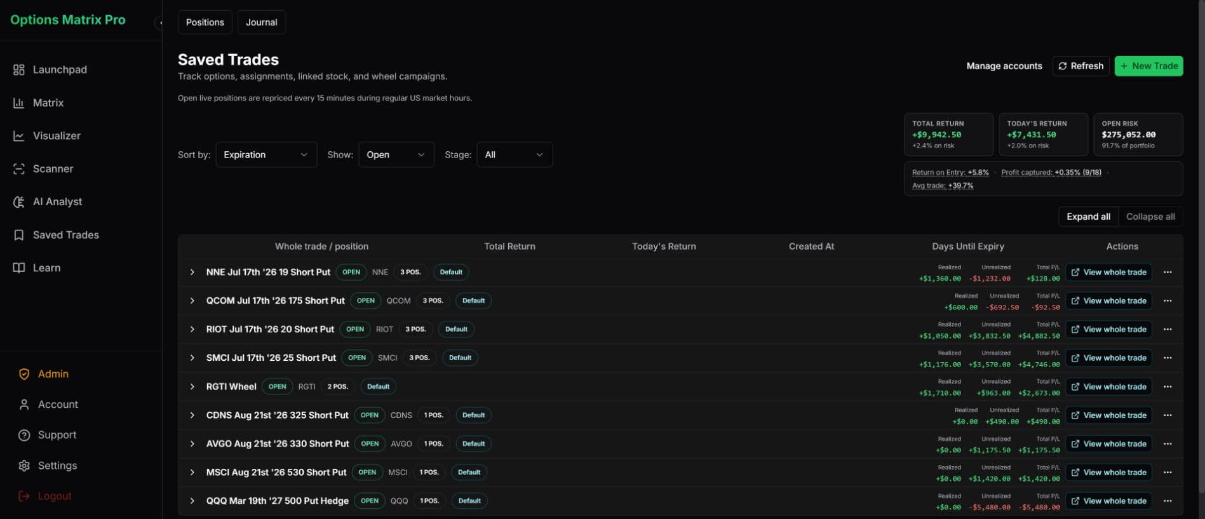Open more actions menu for QQQ Put Hedge
The image size is (1205, 519).
tap(1168, 501)
